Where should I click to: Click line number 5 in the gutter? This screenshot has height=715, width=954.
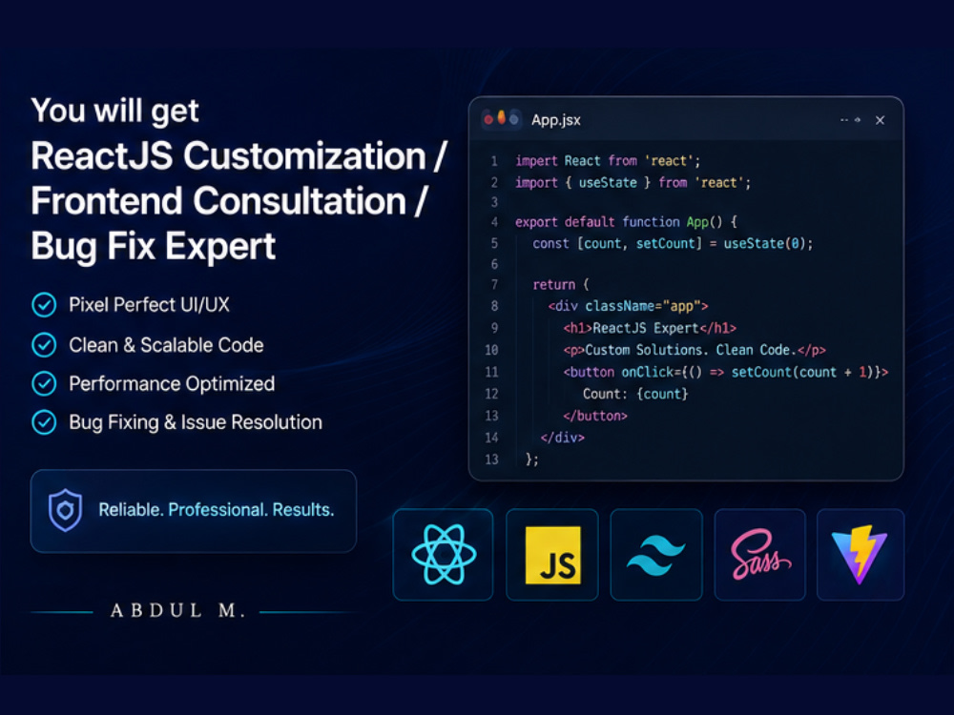point(494,244)
